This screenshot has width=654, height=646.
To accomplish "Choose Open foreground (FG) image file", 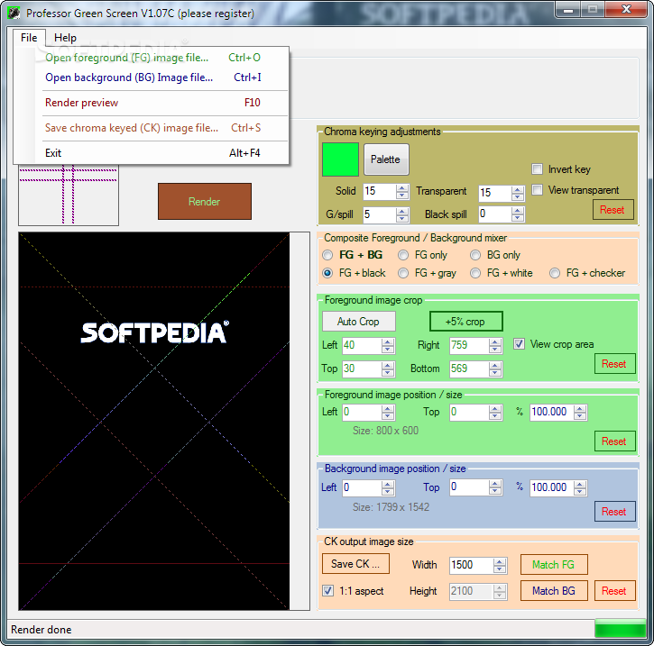I will [152, 58].
